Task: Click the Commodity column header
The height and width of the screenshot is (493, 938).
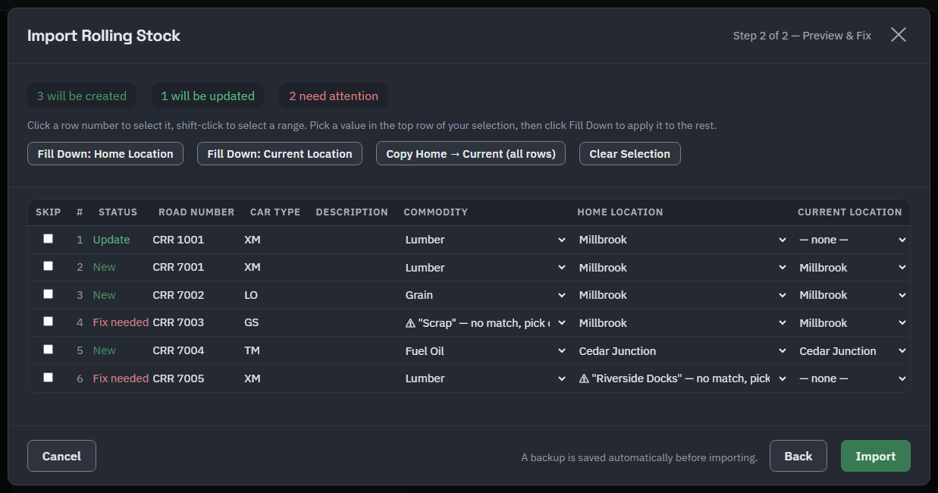Action: click(x=435, y=212)
